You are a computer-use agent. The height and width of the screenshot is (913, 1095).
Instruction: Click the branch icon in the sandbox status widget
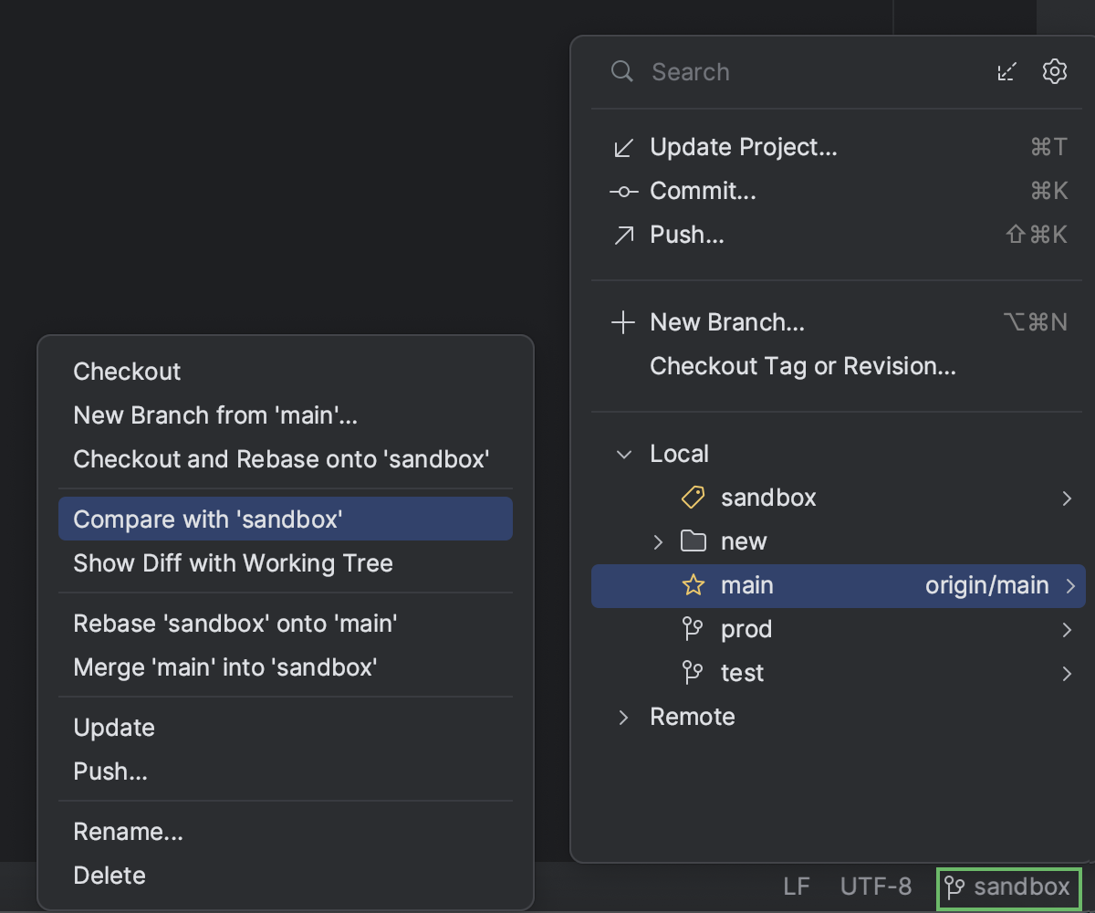955,887
